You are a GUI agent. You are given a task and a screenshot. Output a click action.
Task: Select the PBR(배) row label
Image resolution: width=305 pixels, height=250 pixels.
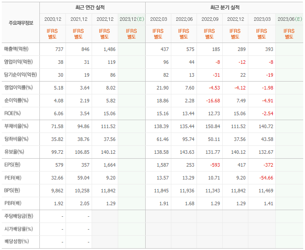[x=13, y=203]
